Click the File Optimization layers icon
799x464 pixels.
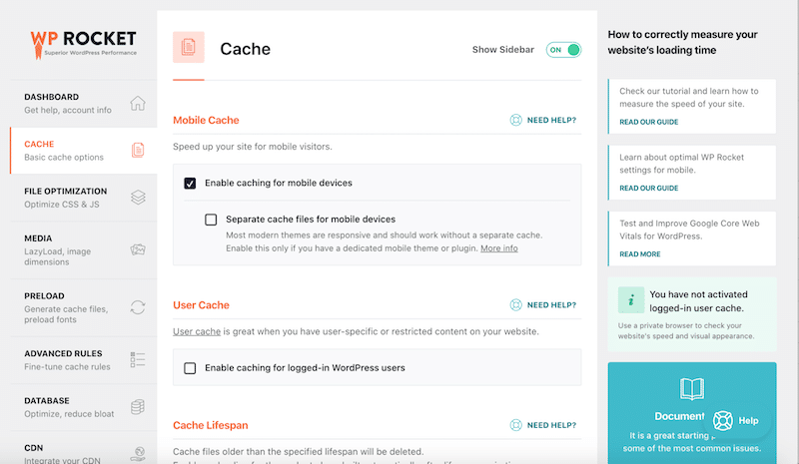click(x=138, y=198)
